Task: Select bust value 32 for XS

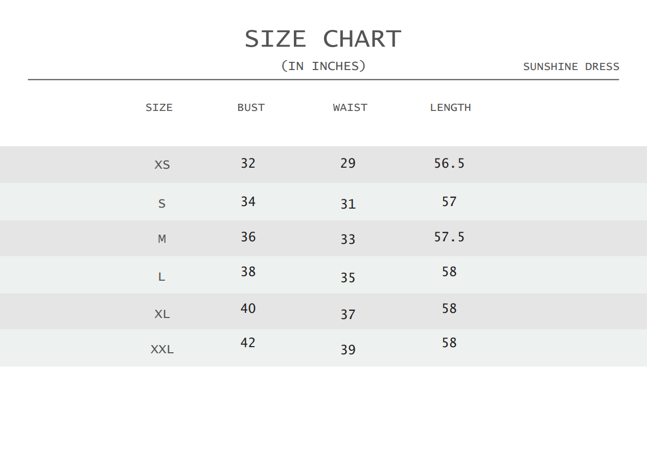Action: (x=248, y=163)
